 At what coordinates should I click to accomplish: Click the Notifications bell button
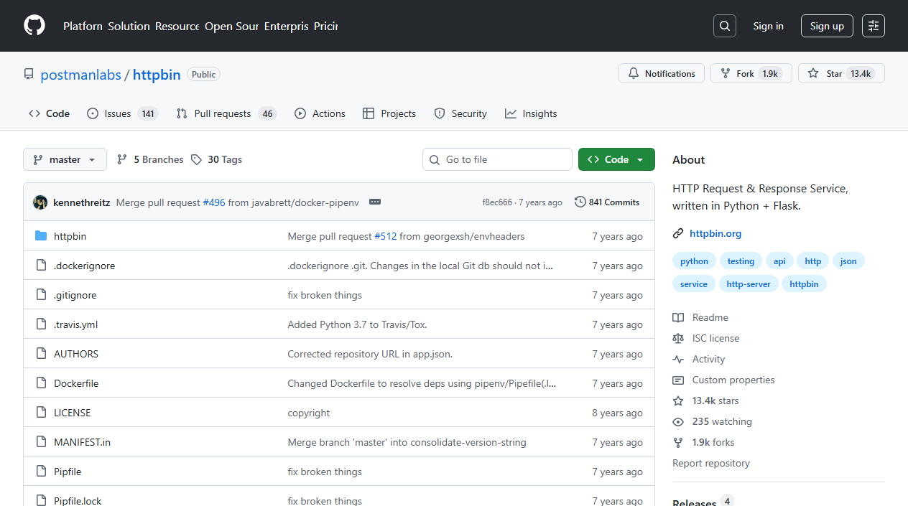[662, 73]
